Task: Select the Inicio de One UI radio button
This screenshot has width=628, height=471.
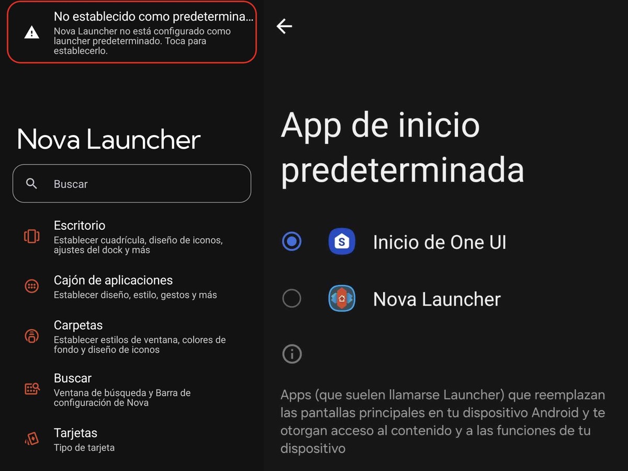Action: [x=291, y=242]
